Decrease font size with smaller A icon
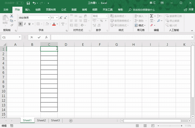This screenshot has width=195, height=128. 65,18
